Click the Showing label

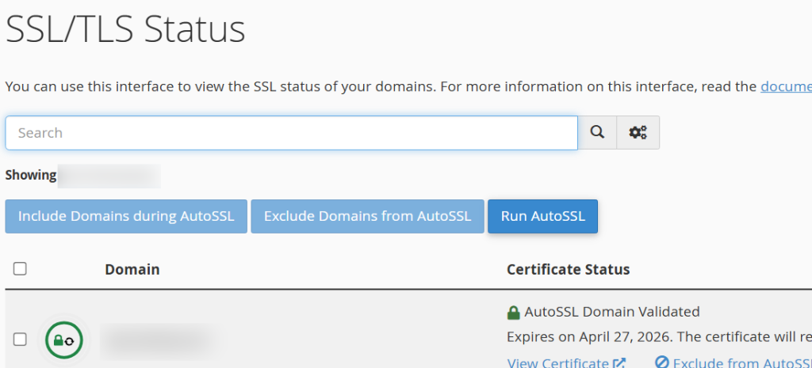click(x=31, y=175)
